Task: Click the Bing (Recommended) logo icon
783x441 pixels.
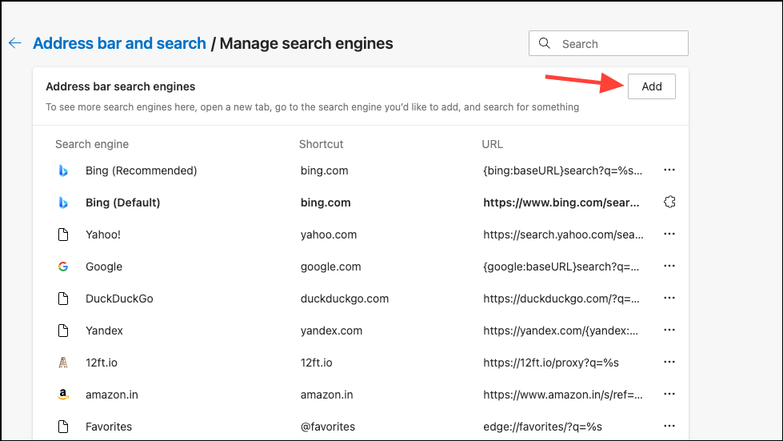Action: point(63,170)
